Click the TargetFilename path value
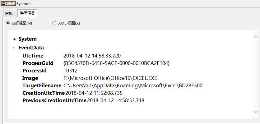260x124 pixels. [133, 85]
